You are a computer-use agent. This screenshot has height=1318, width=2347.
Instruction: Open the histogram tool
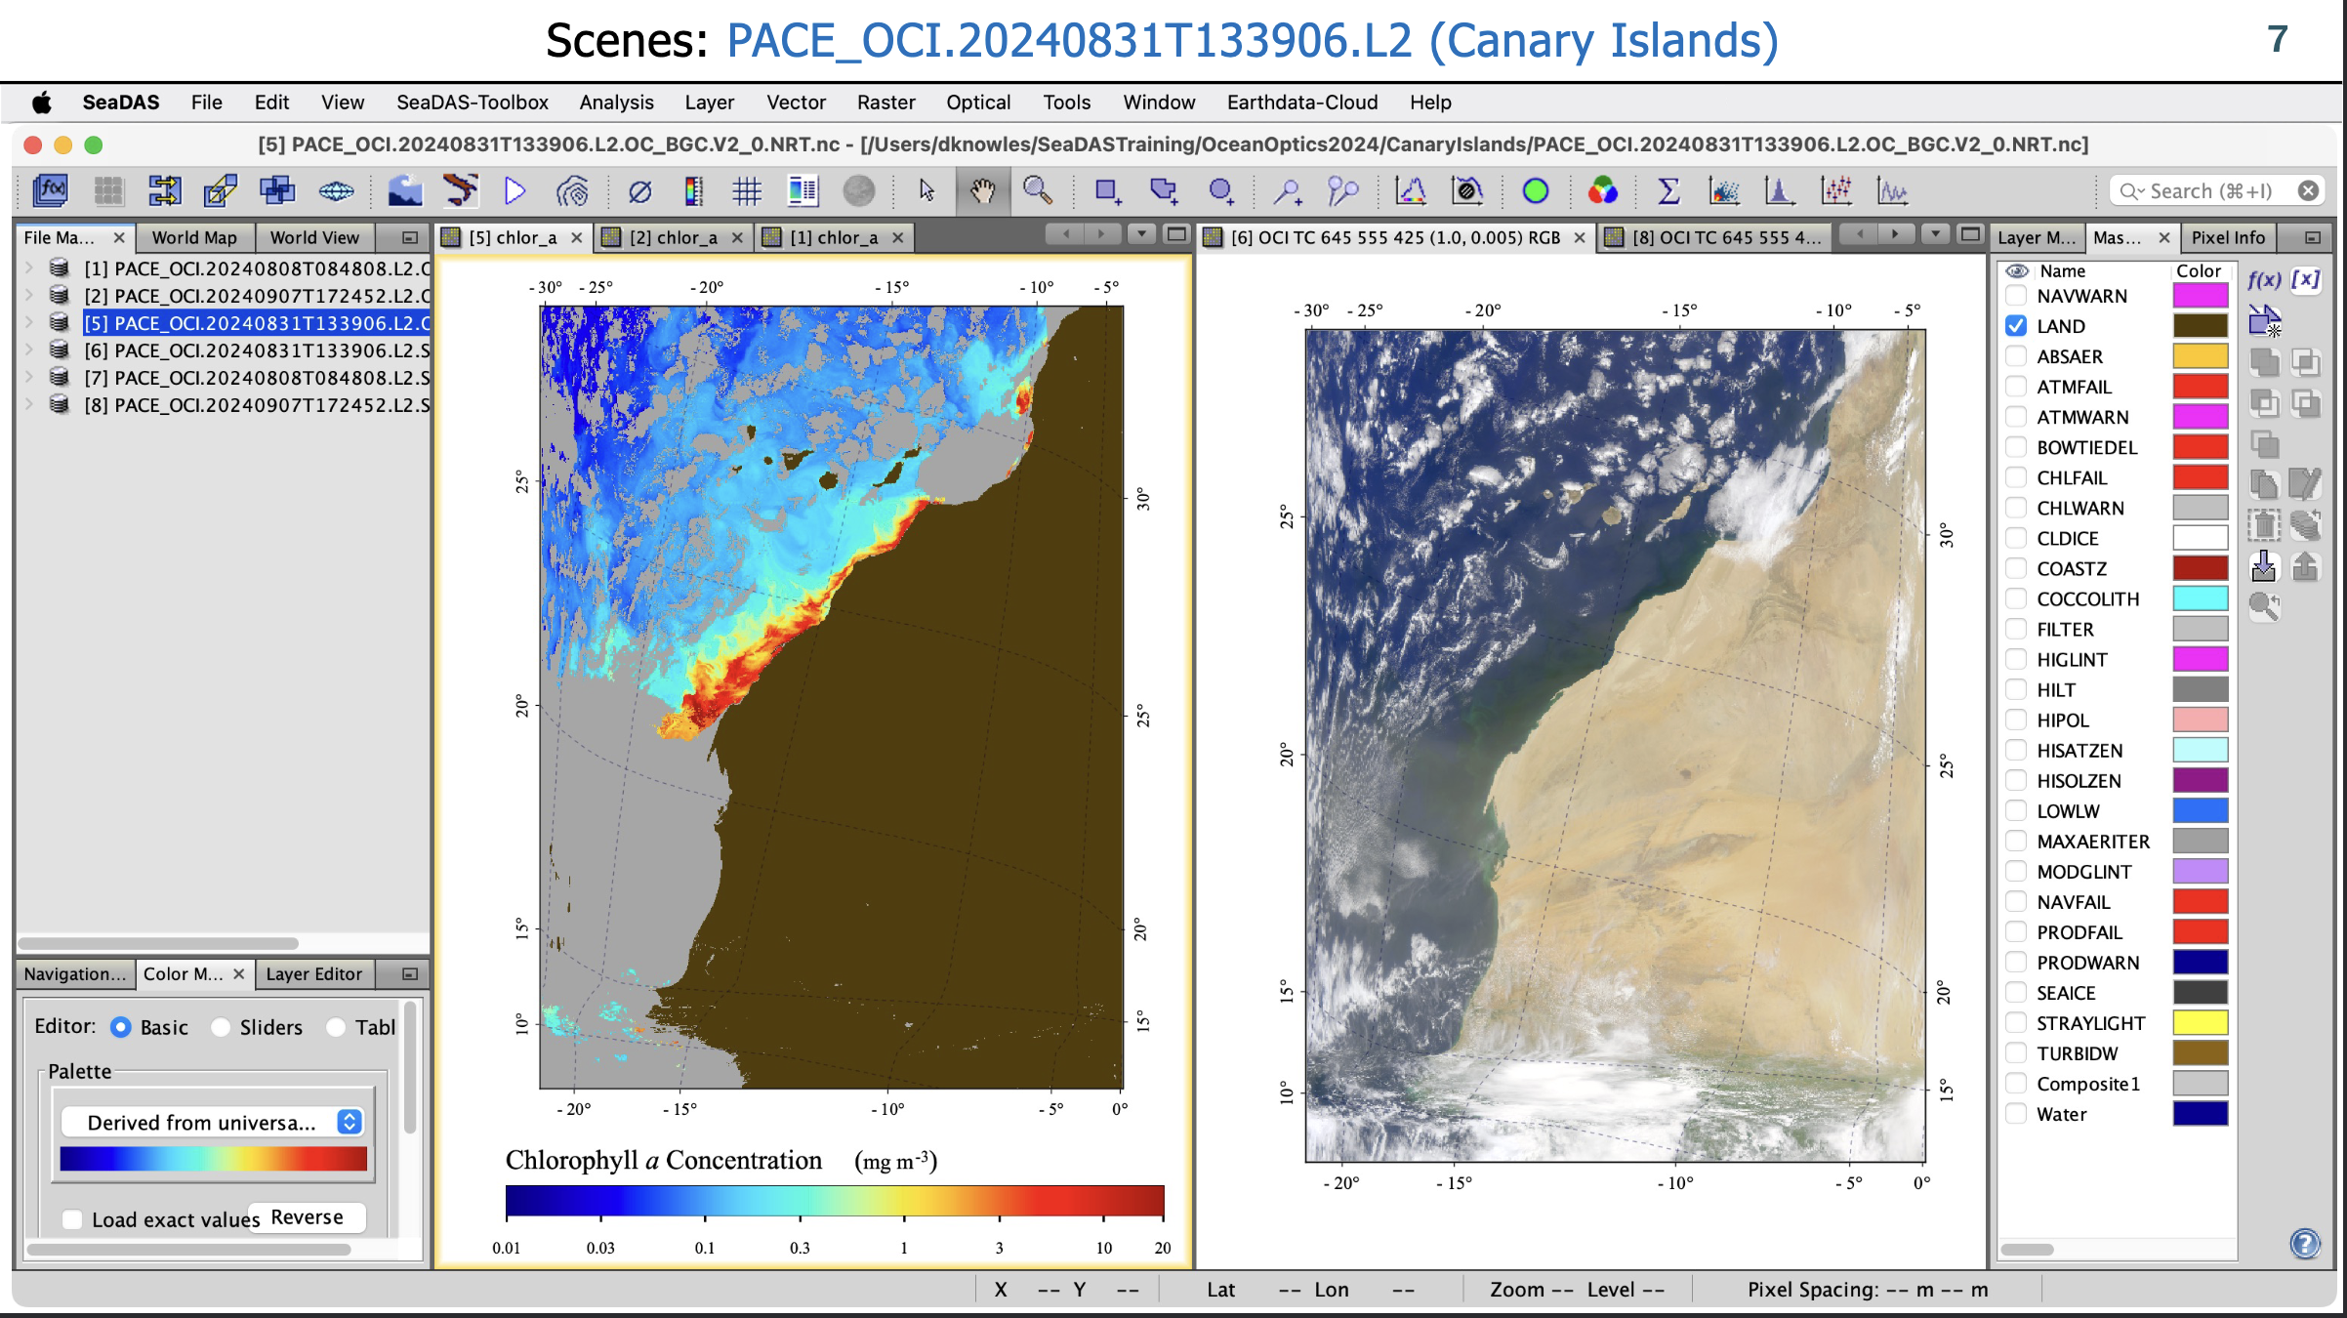[1780, 191]
